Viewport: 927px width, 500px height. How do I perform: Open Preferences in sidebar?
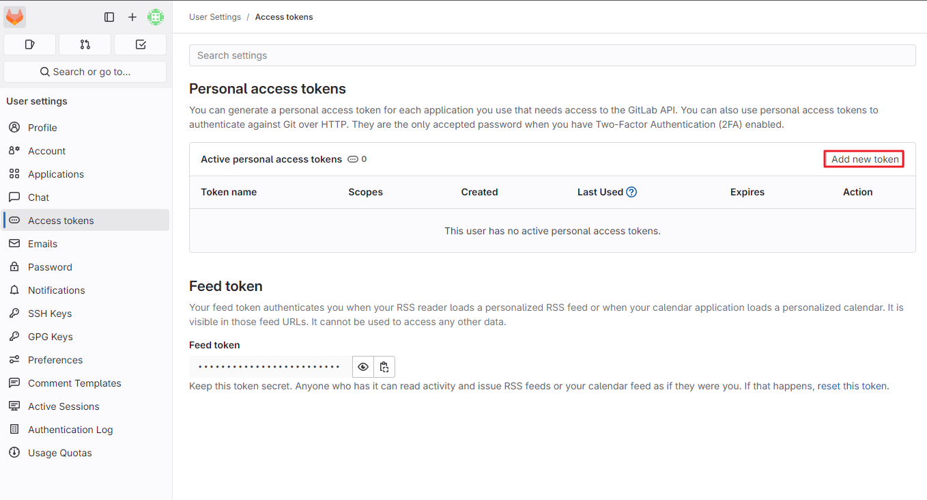click(86, 360)
